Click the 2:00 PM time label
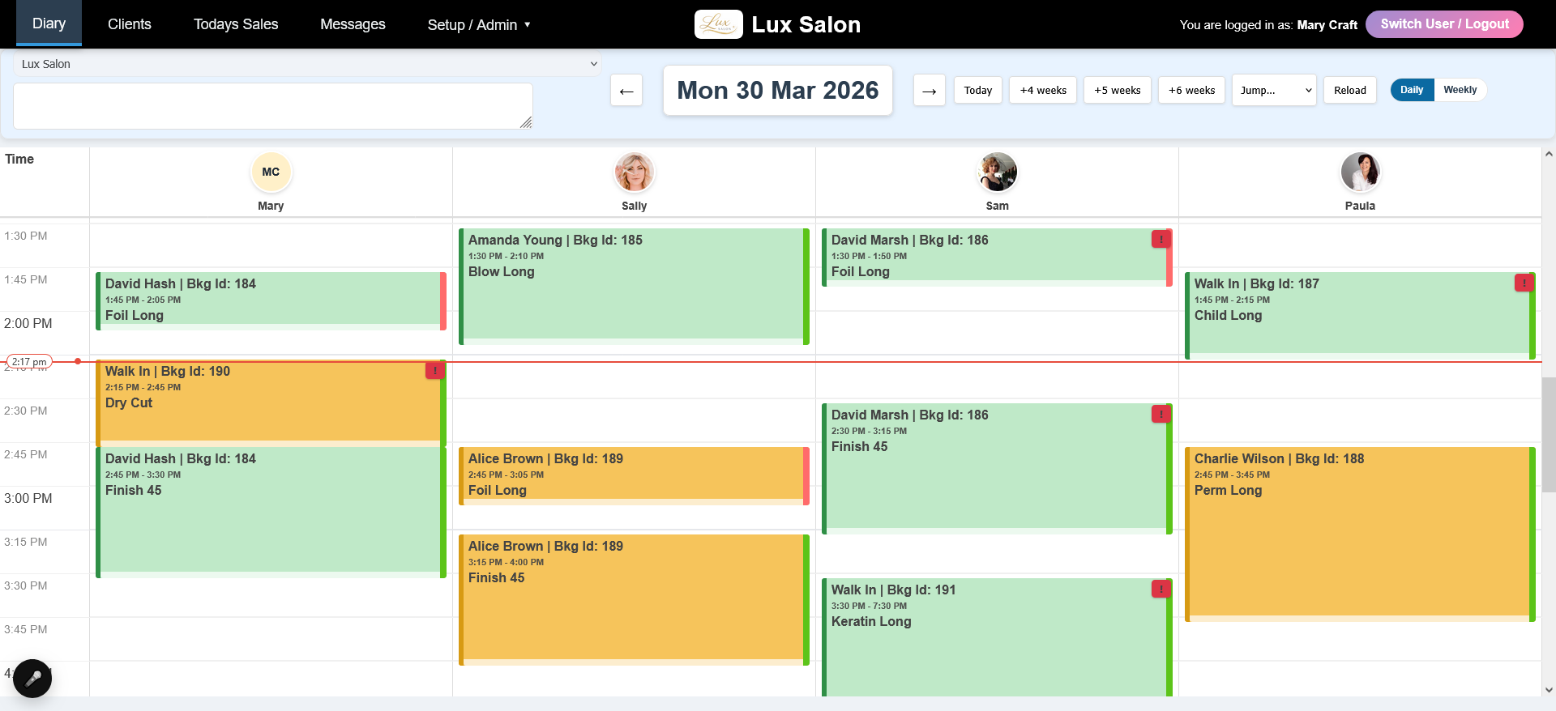 click(x=28, y=323)
